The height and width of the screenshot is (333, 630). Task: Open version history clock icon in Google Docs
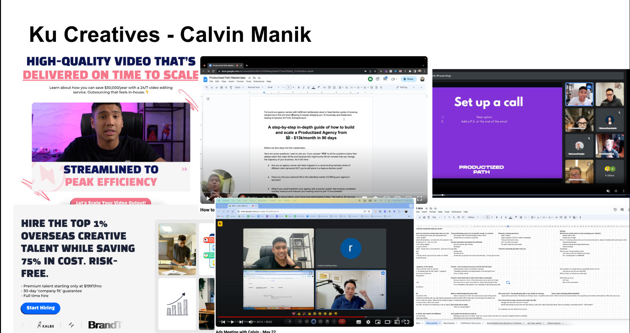pos(377,79)
